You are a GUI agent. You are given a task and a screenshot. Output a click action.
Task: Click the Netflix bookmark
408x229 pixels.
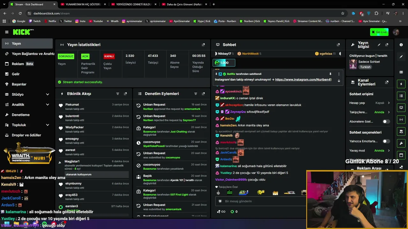pyautogui.click(x=50, y=21)
